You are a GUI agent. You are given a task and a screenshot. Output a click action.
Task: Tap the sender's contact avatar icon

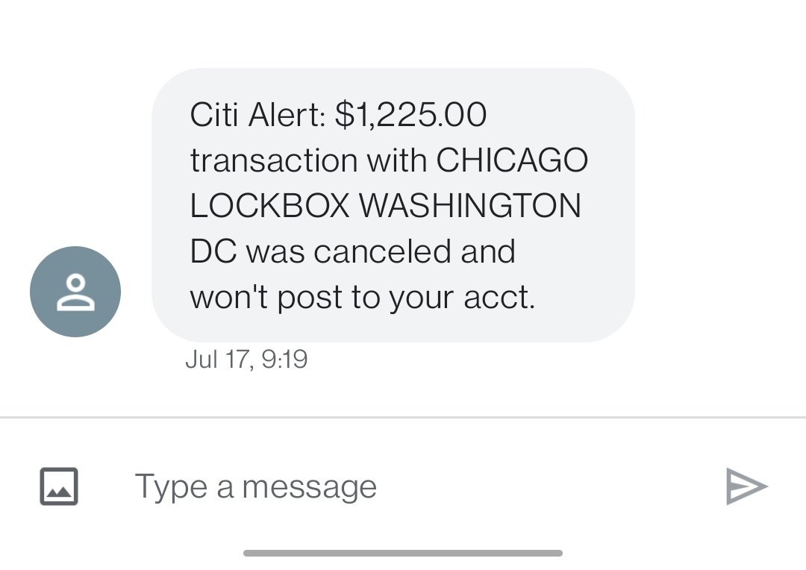pyautogui.click(x=75, y=292)
